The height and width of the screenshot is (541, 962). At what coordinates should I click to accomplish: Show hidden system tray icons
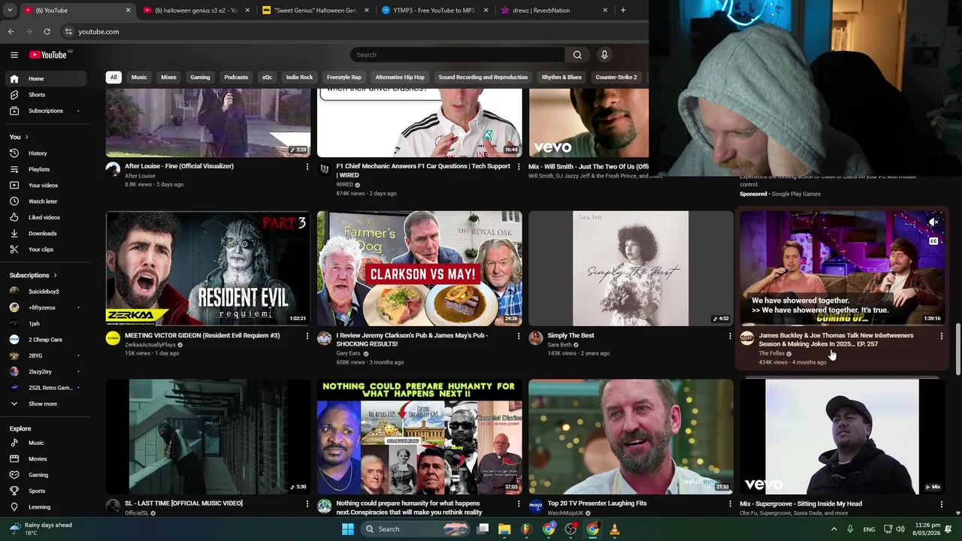(x=833, y=529)
